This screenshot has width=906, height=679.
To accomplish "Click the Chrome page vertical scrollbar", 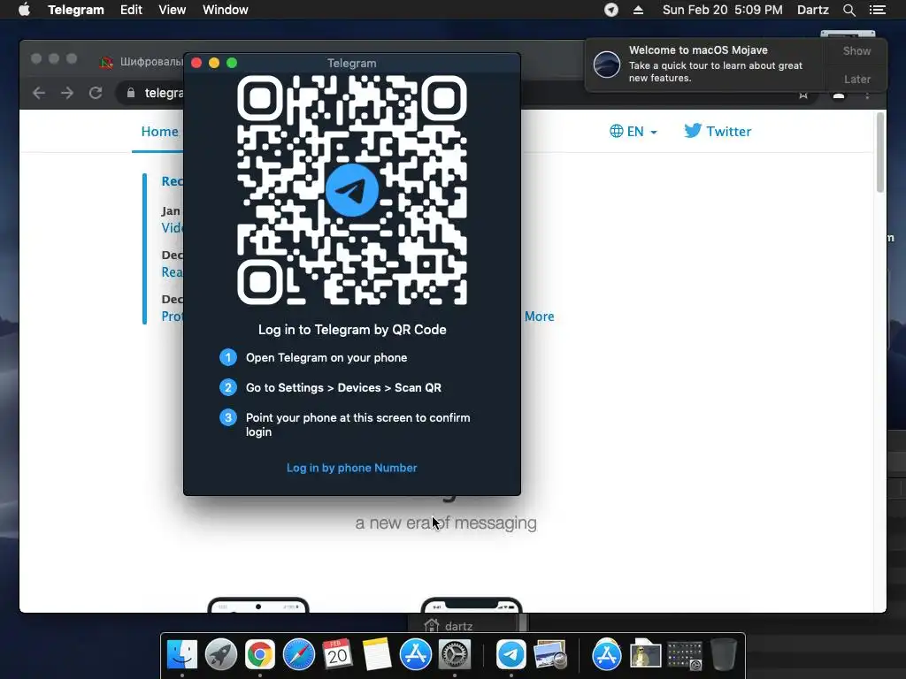I will click(880, 153).
